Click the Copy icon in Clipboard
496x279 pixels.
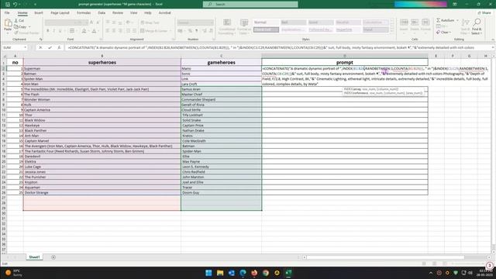pyautogui.click(x=16, y=27)
